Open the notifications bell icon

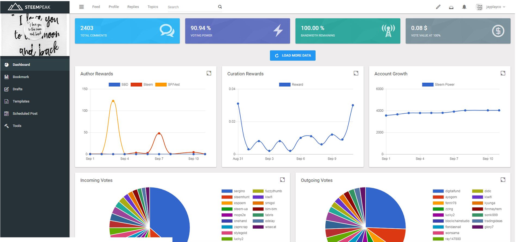pos(464,7)
